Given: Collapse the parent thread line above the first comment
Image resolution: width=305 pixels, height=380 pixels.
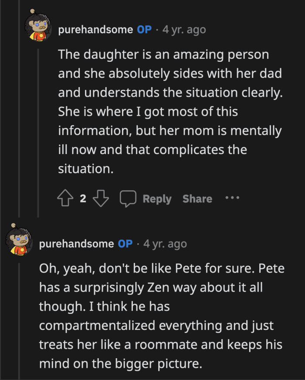Looking at the screenshot, I should pyautogui.click(x=18, y=109).
